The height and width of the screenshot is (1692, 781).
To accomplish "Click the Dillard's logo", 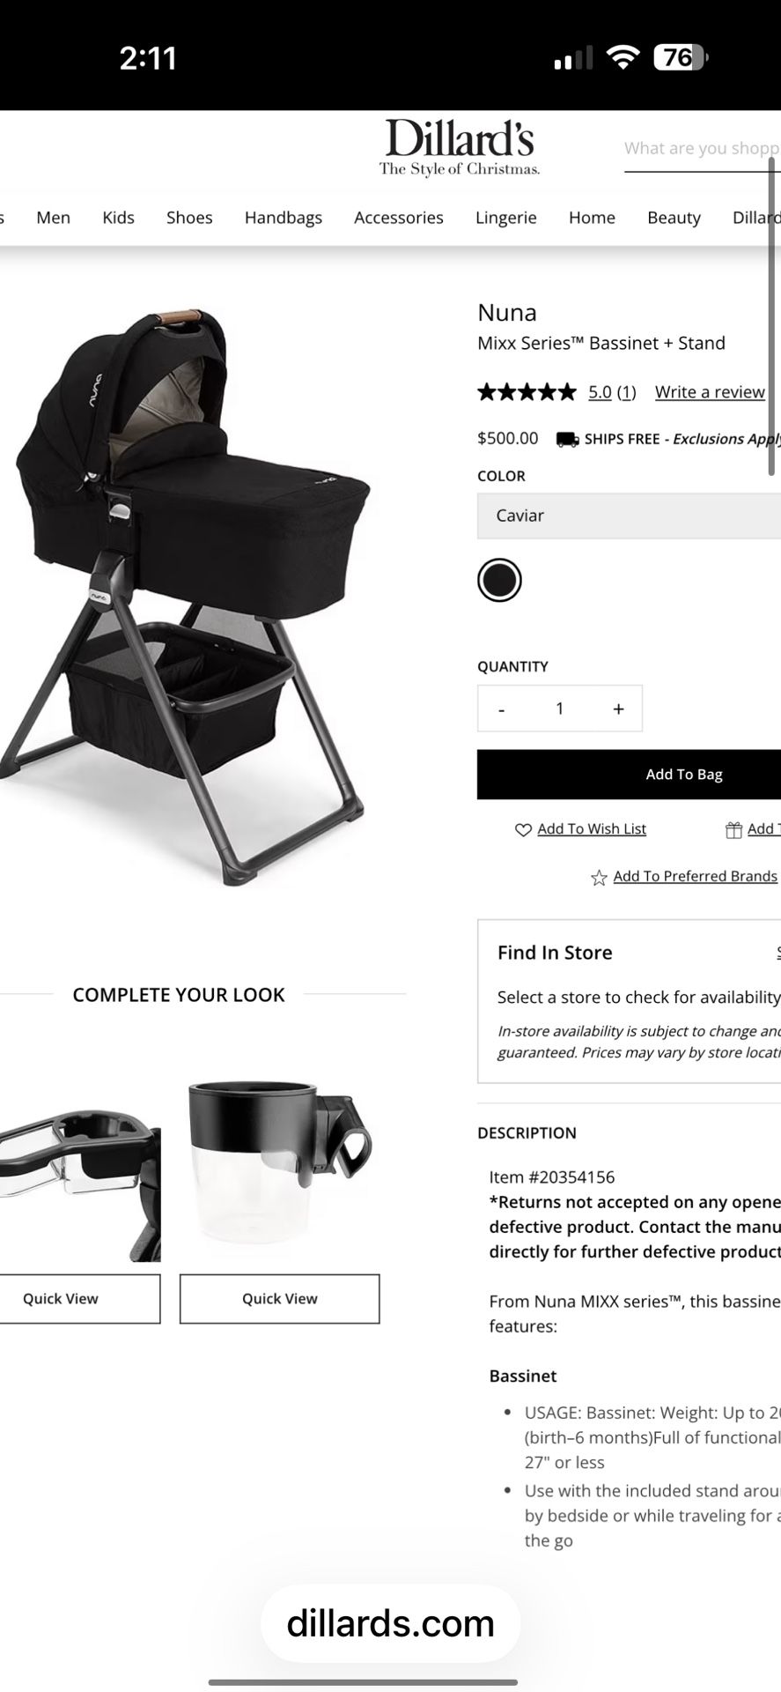I will pyautogui.click(x=459, y=147).
